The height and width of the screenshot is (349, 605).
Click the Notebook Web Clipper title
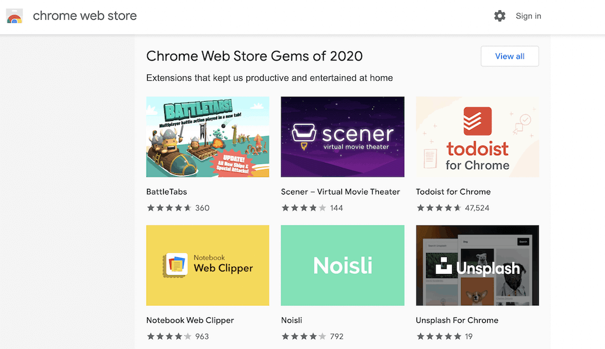point(190,320)
